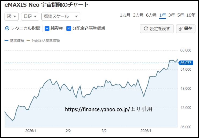Switch chart to 3年 range
This screenshot has height=138, width=199.
click(x=171, y=15)
